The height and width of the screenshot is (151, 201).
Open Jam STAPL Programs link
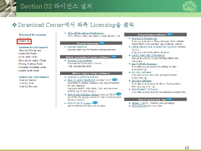click(x=144, y=64)
